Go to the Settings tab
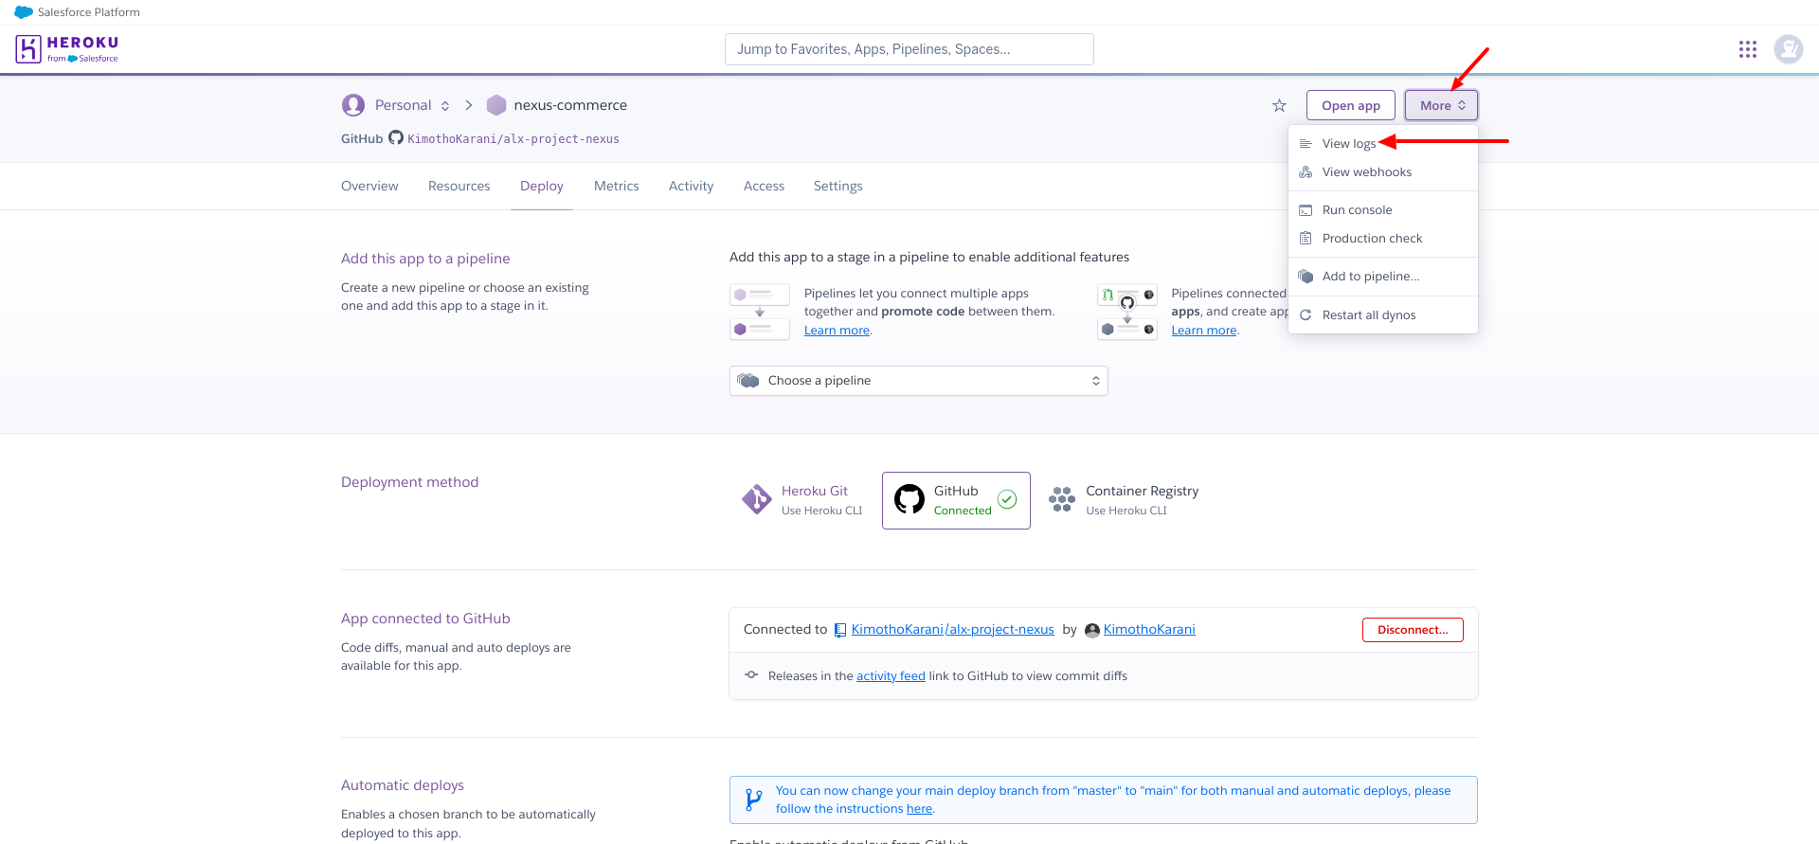The image size is (1819, 844). (838, 186)
